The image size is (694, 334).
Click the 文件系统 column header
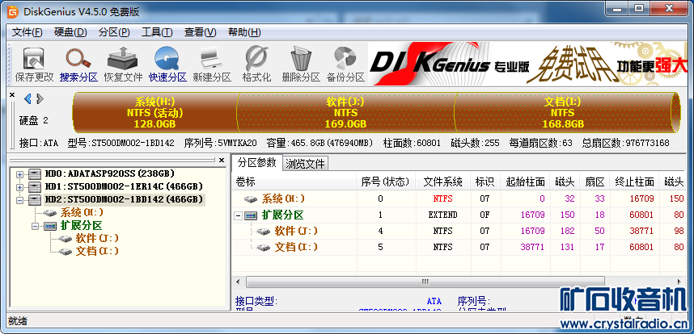443,182
